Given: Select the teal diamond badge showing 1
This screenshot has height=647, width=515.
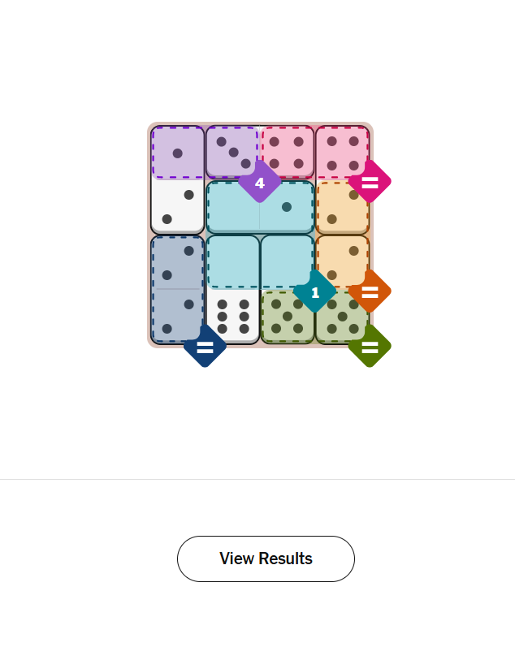Looking at the screenshot, I should (x=315, y=291).
